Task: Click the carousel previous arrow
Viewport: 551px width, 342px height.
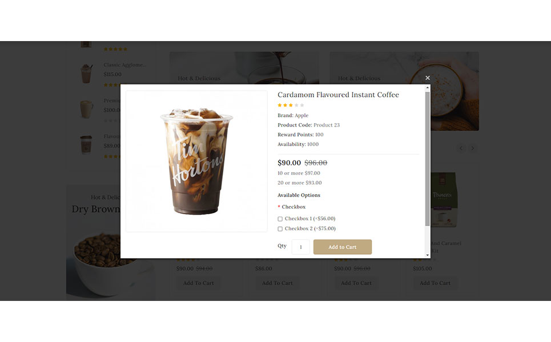Action: pyautogui.click(x=461, y=148)
